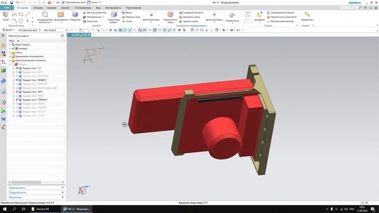Image resolution: width=379 pixels, height=213 pixels.
Task: Expand the Неиспользуемые элементы tree node
Action: point(10,60)
